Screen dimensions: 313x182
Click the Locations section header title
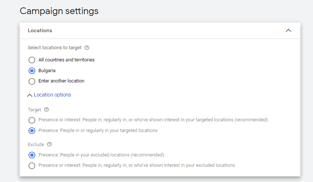coord(40,31)
